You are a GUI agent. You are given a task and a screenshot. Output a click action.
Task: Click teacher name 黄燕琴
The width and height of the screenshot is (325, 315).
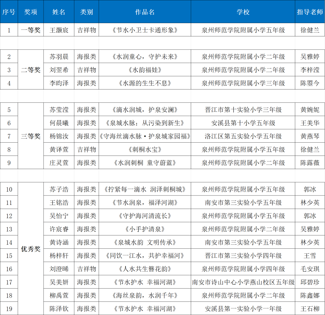(x=310, y=136)
